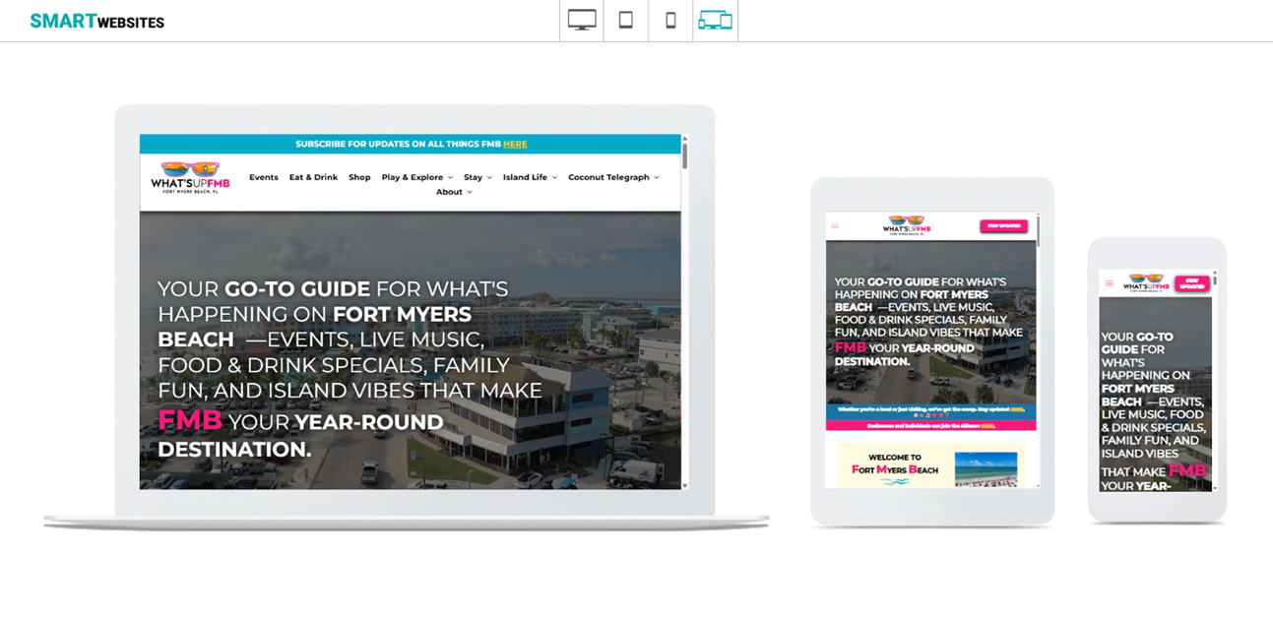Click the all-devices responsive preview icon
1273x620 pixels.
coord(715,20)
